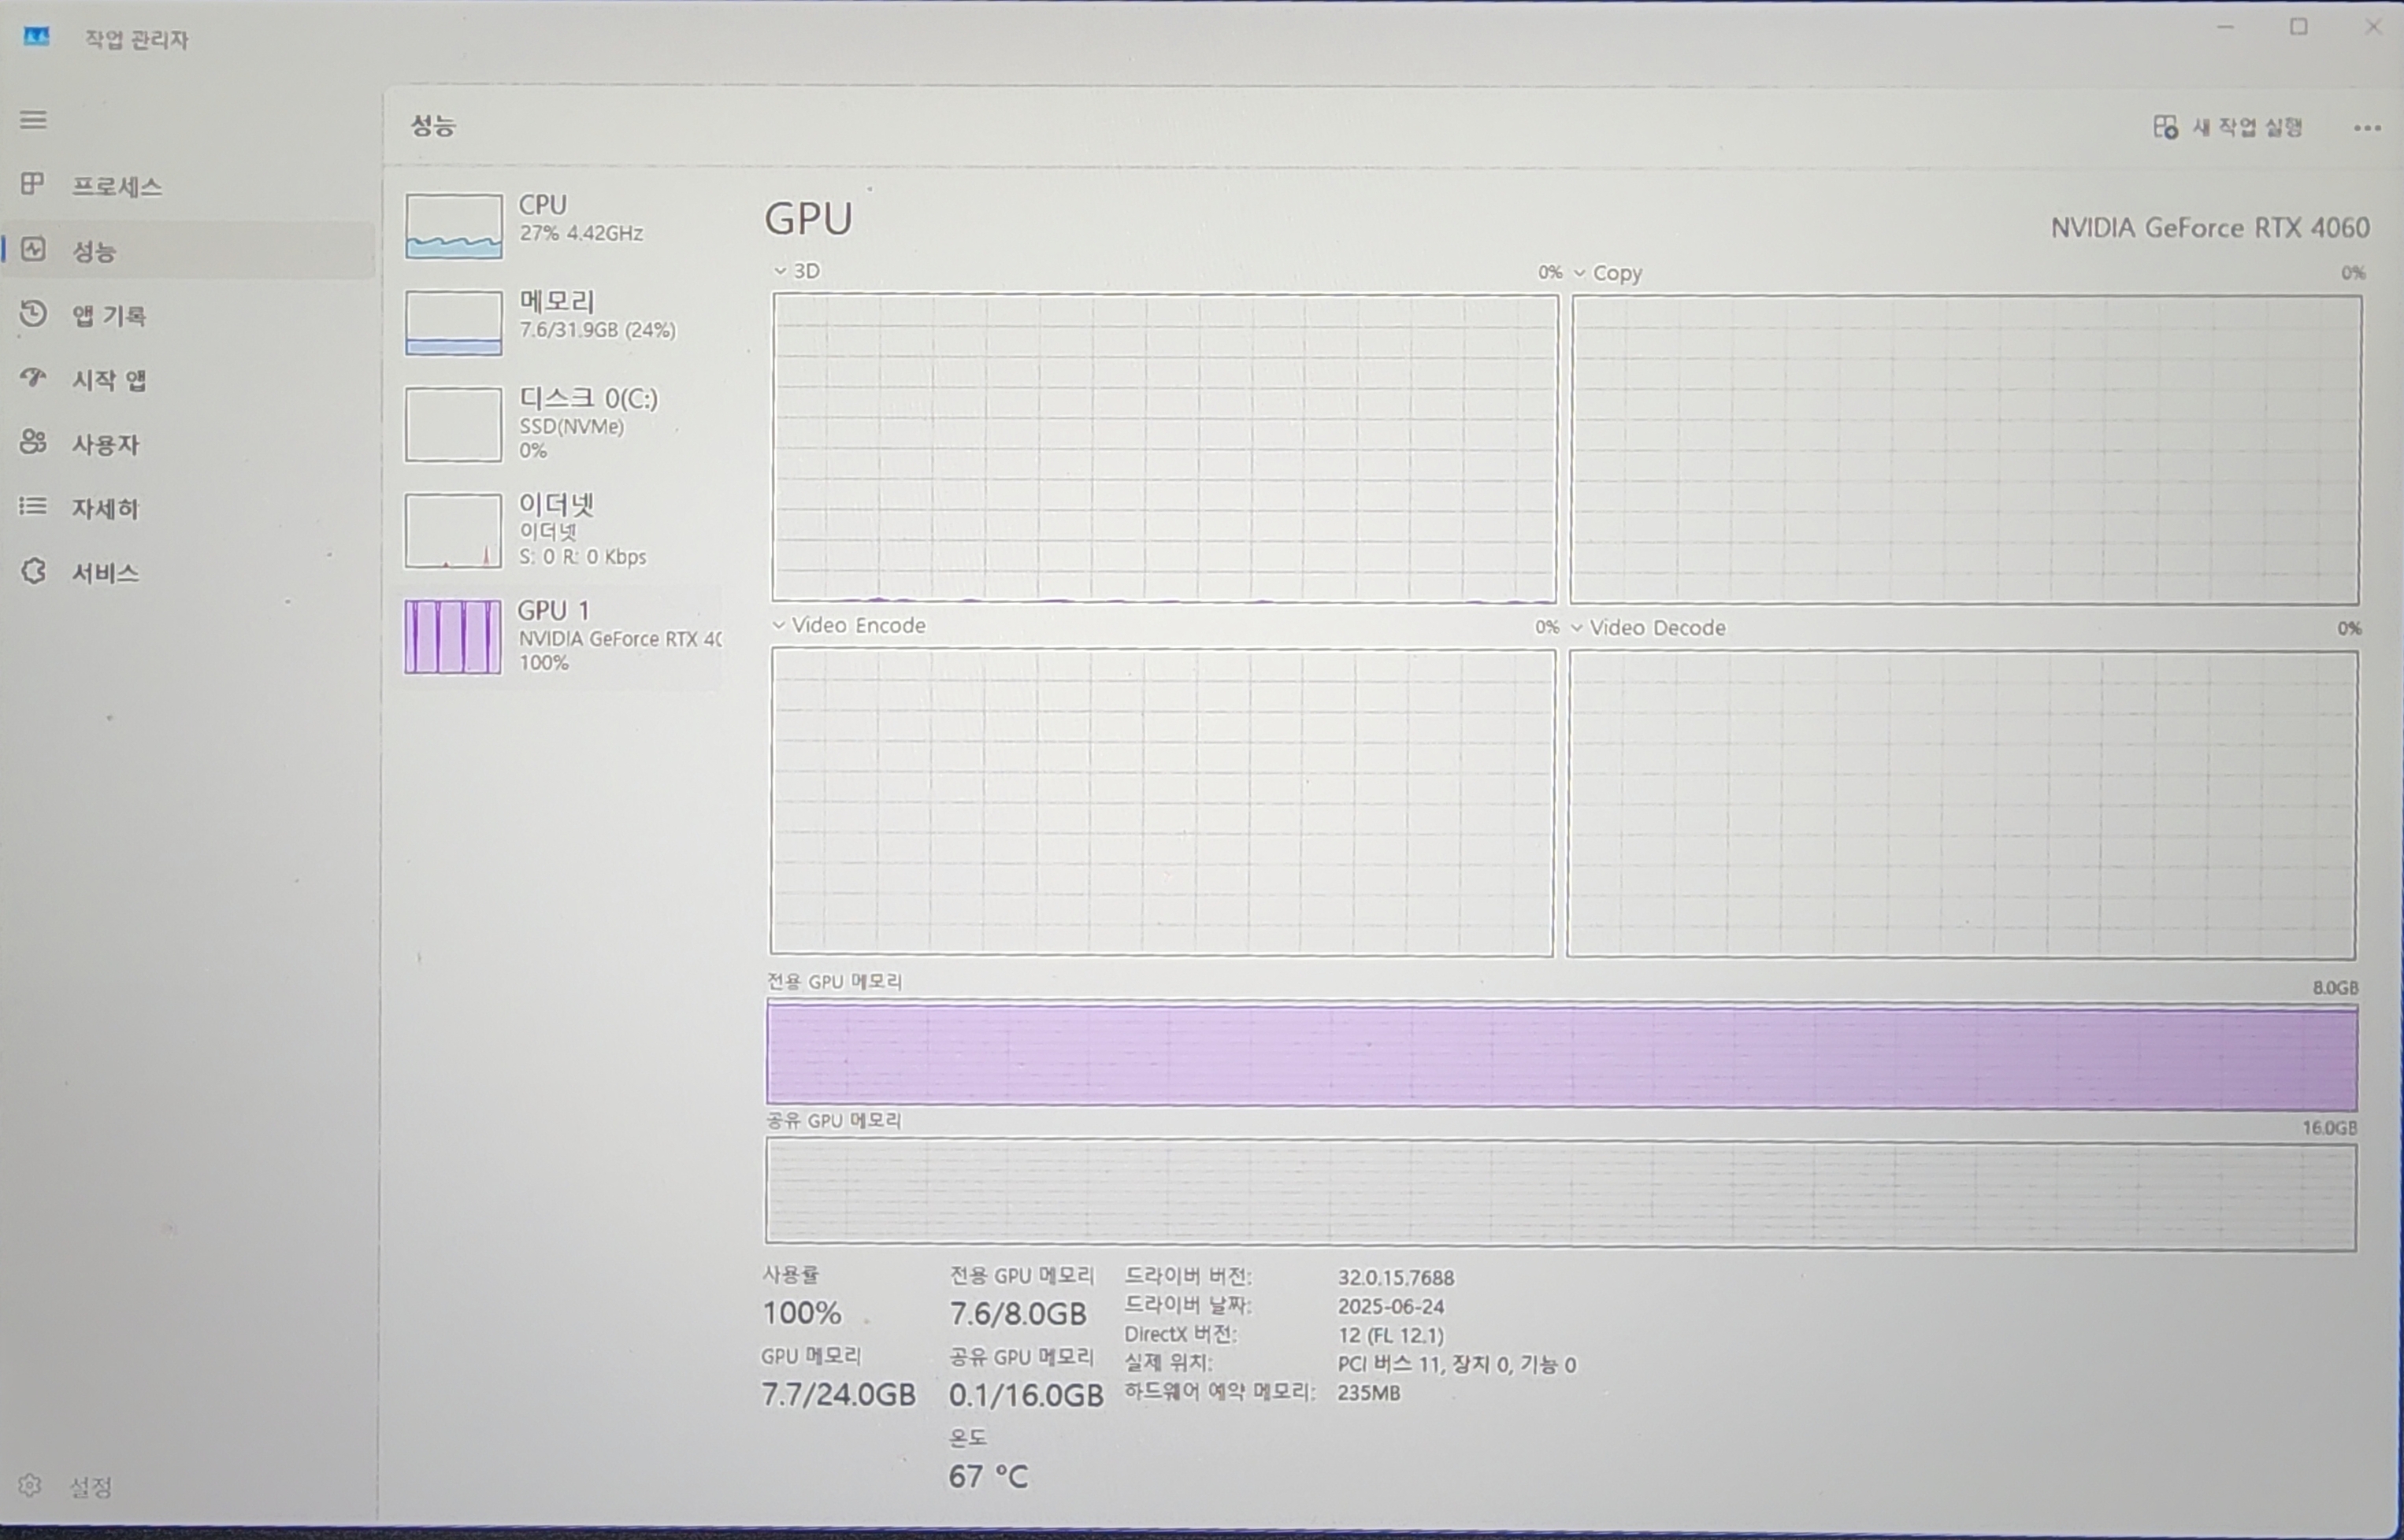Image resolution: width=2404 pixels, height=1540 pixels.
Task: Go to 시작 앱 (Startup apps) icon
Action: click(x=33, y=378)
